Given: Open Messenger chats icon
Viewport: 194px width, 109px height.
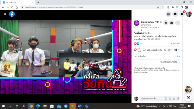Looking at the screenshot, I should click(175, 14).
